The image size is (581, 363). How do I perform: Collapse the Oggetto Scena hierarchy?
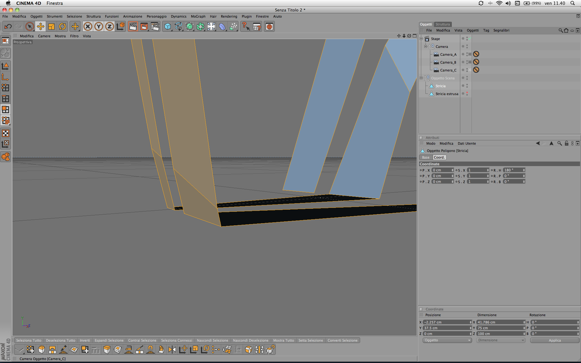pyautogui.click(x=421, y=78)
